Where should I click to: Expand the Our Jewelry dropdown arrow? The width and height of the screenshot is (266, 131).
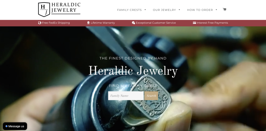coord(179,10)
